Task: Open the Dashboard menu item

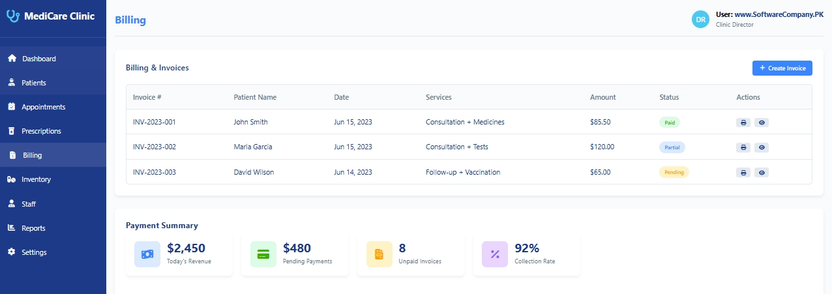Action: tap(39, 59)
